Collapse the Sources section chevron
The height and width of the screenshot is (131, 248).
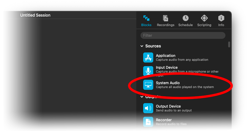tap(141, 46)
